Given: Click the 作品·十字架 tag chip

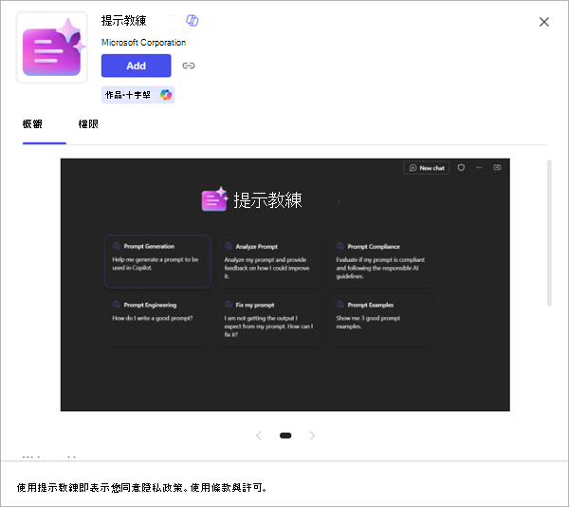Looking at the screenshot, I should [x=138, y=95].
